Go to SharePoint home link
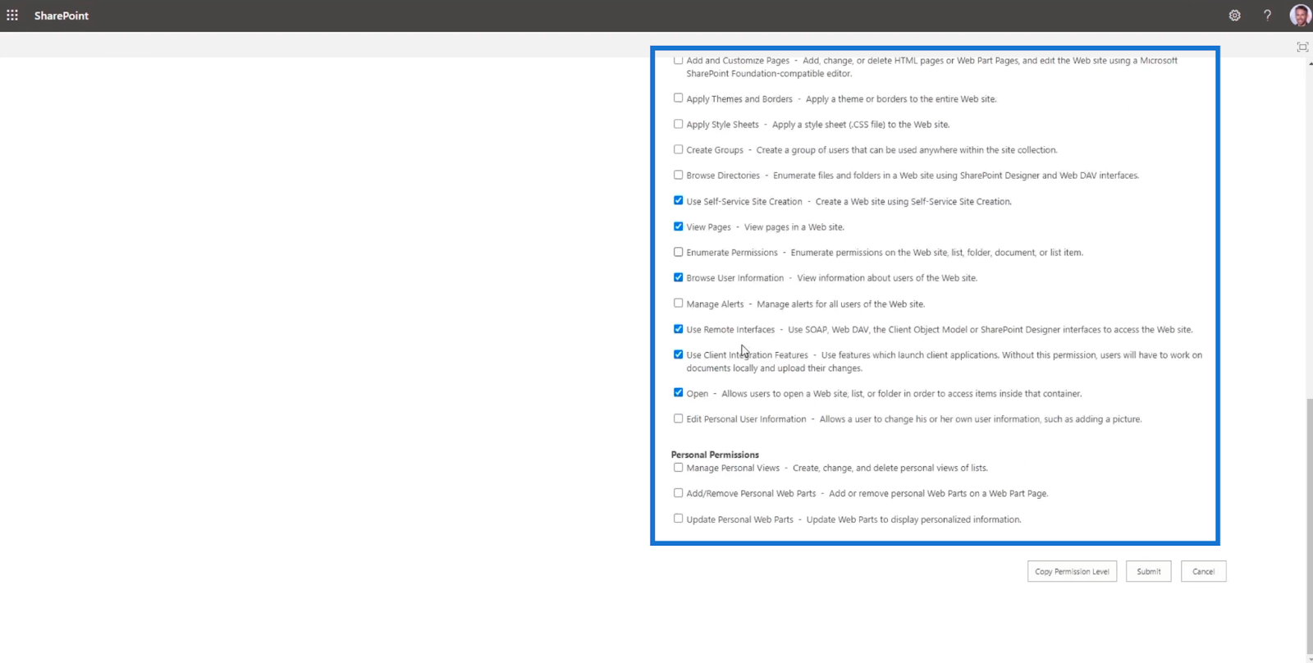 click(62, 16)
